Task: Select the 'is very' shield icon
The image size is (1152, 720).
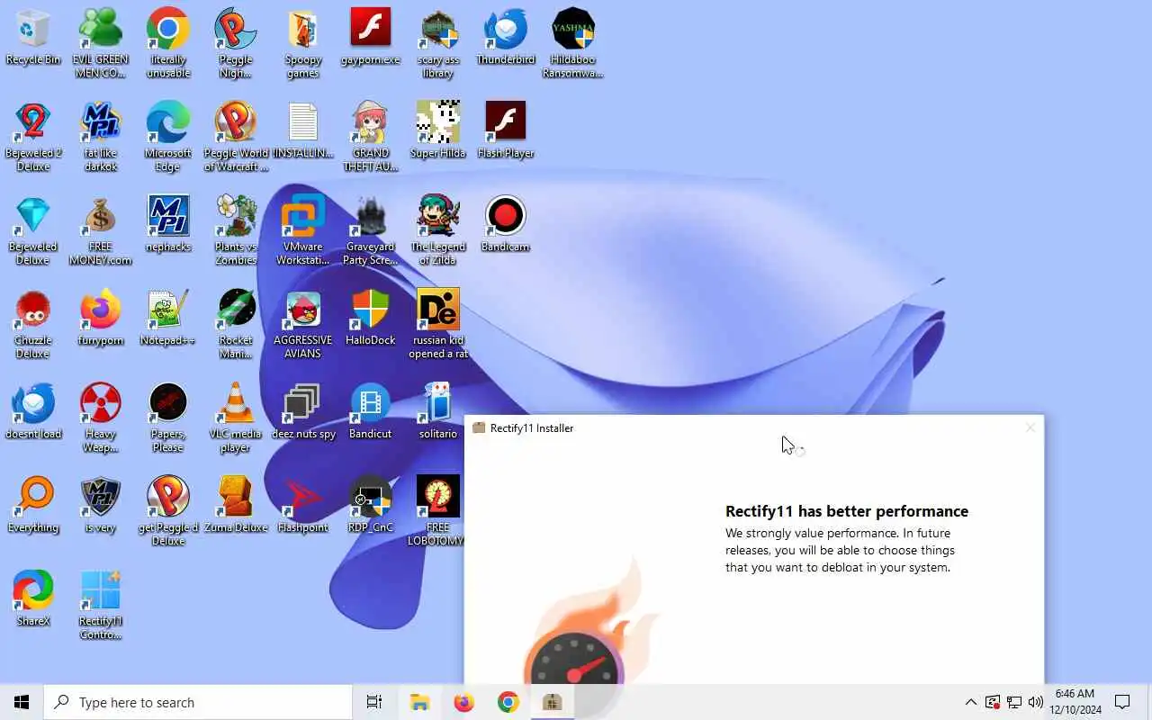Action: [101, 506]
